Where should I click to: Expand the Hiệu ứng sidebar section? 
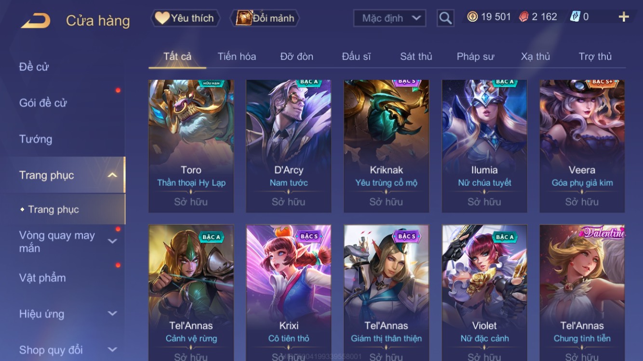tap(112, 314)
